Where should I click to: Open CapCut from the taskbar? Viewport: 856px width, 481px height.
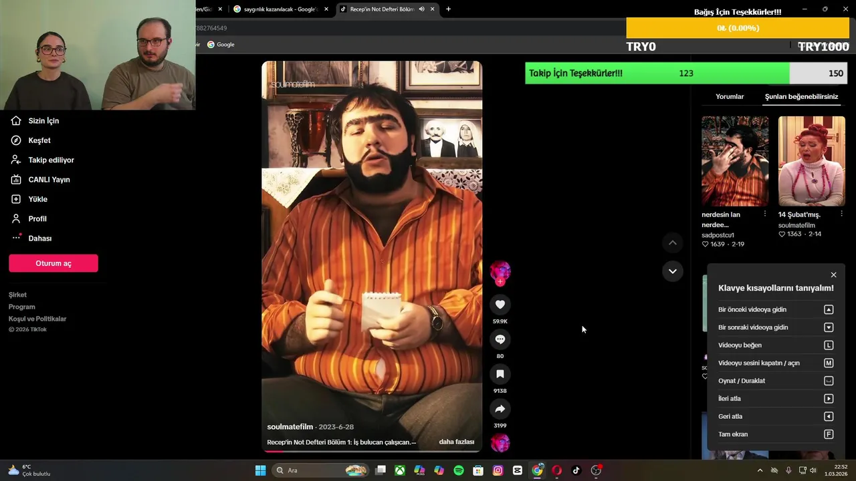click(517, 470)
